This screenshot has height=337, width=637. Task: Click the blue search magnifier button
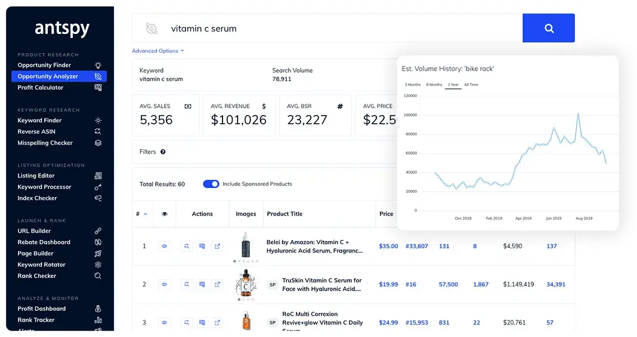(x=549, y=28)
